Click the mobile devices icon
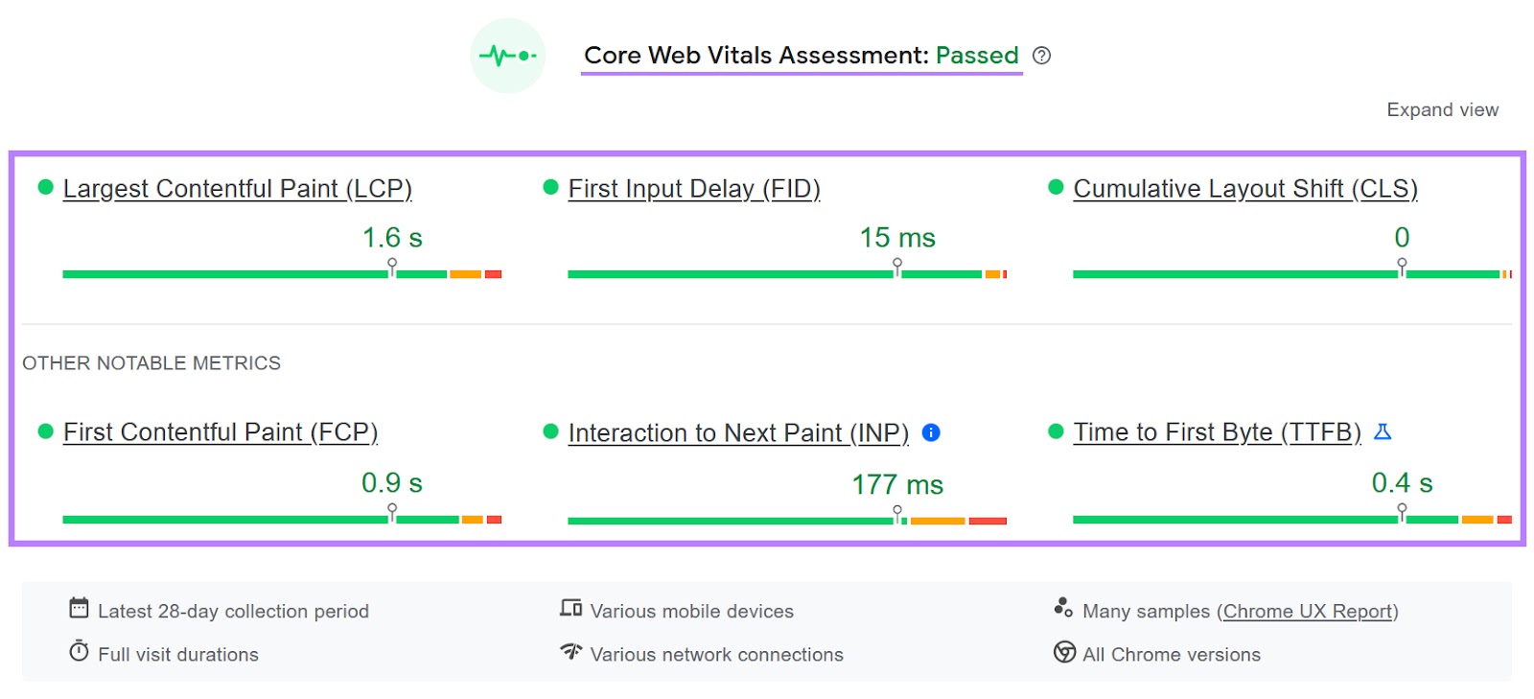This screenshot has width=1534, height=699. (x=570, y=606)
